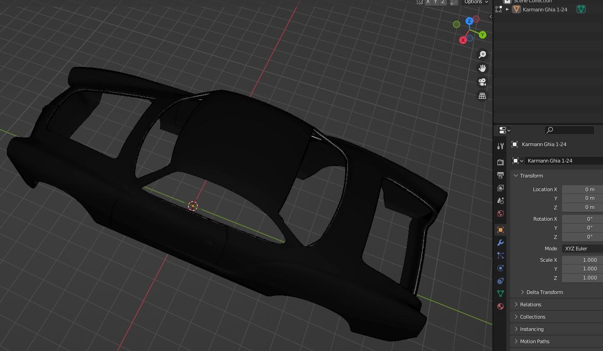Open Properties editor type dropdown
The width and height of the screenshot is (603, 351).
coord(505,130)
